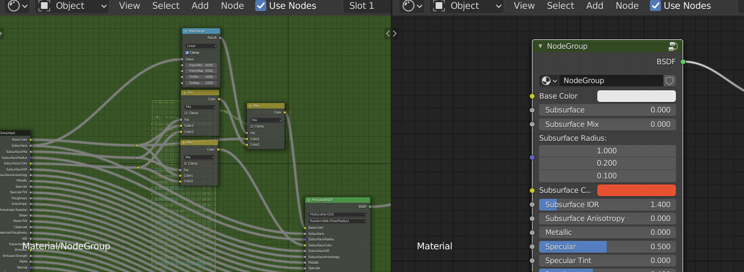This screenshot has width=744, height=272.
Task: Click the Subsurface Radius 0.100 field
Action: point(607,176)
